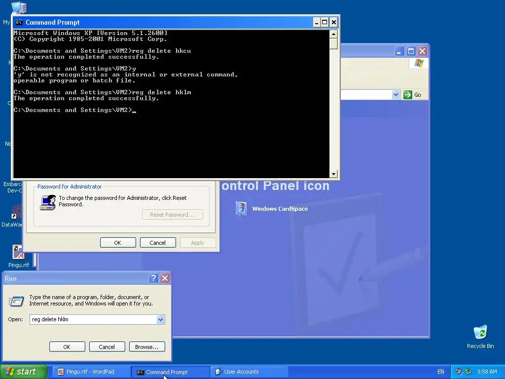Expand the address bar dropdown in the Control Panel window
This screenshot has width=505, height=379.
(396, 95)
